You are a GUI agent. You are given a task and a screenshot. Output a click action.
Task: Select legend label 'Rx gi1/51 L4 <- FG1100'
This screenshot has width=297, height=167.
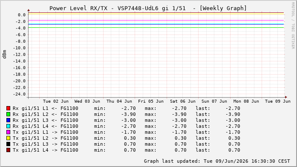tap(46, 126)
